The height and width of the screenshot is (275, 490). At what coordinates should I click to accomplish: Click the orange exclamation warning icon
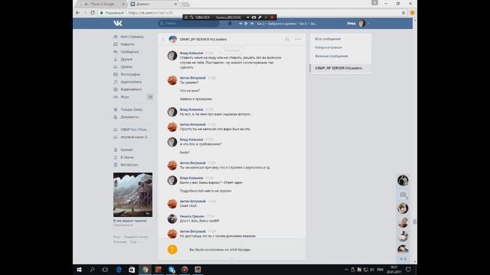[172, 250]
